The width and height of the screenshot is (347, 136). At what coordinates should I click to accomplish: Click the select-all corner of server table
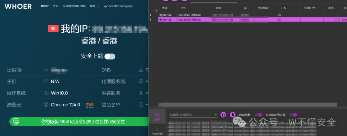[x=153, y=8]
